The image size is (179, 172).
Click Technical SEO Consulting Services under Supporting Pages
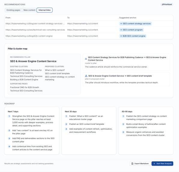click(26, 91)
